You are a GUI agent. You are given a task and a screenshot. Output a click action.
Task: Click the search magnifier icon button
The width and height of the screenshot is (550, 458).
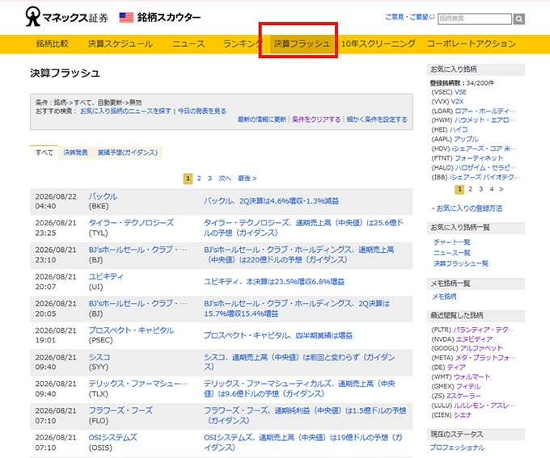coord(518,19)
